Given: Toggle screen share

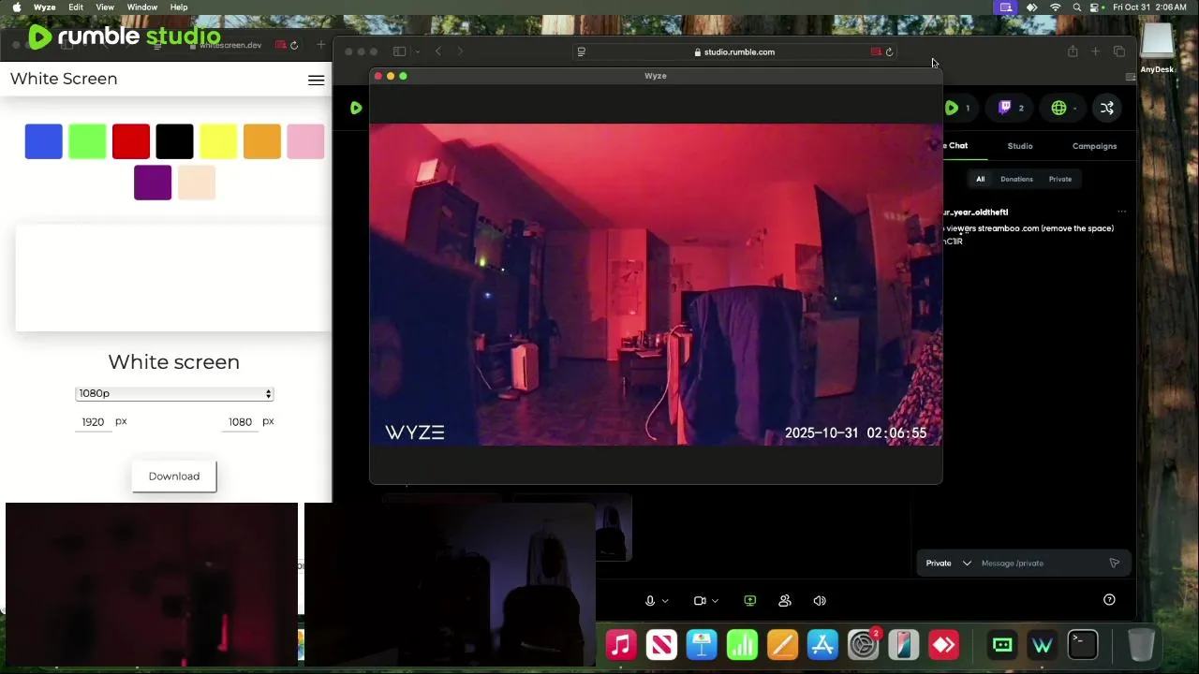Looking at the screenshot, I should point(749,601).
